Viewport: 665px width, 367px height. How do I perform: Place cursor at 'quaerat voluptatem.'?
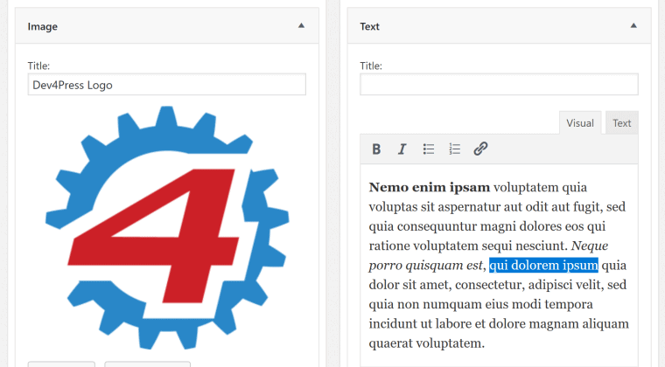pyautogui.click(x=427, y=343)
